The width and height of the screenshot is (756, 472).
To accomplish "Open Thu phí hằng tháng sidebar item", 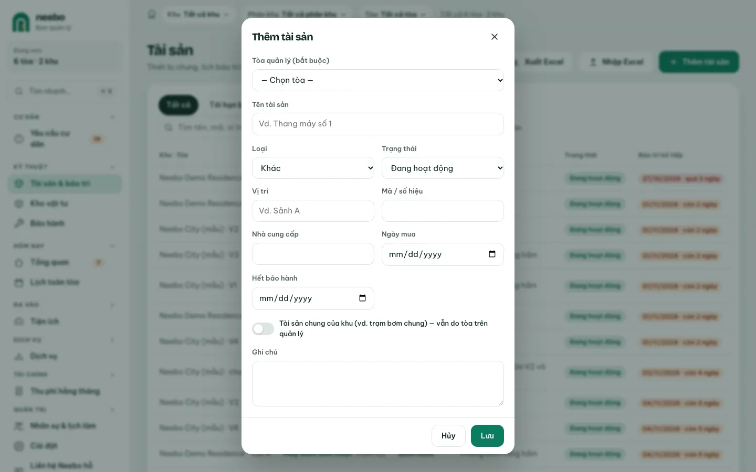I will click(x=65, y=391).
